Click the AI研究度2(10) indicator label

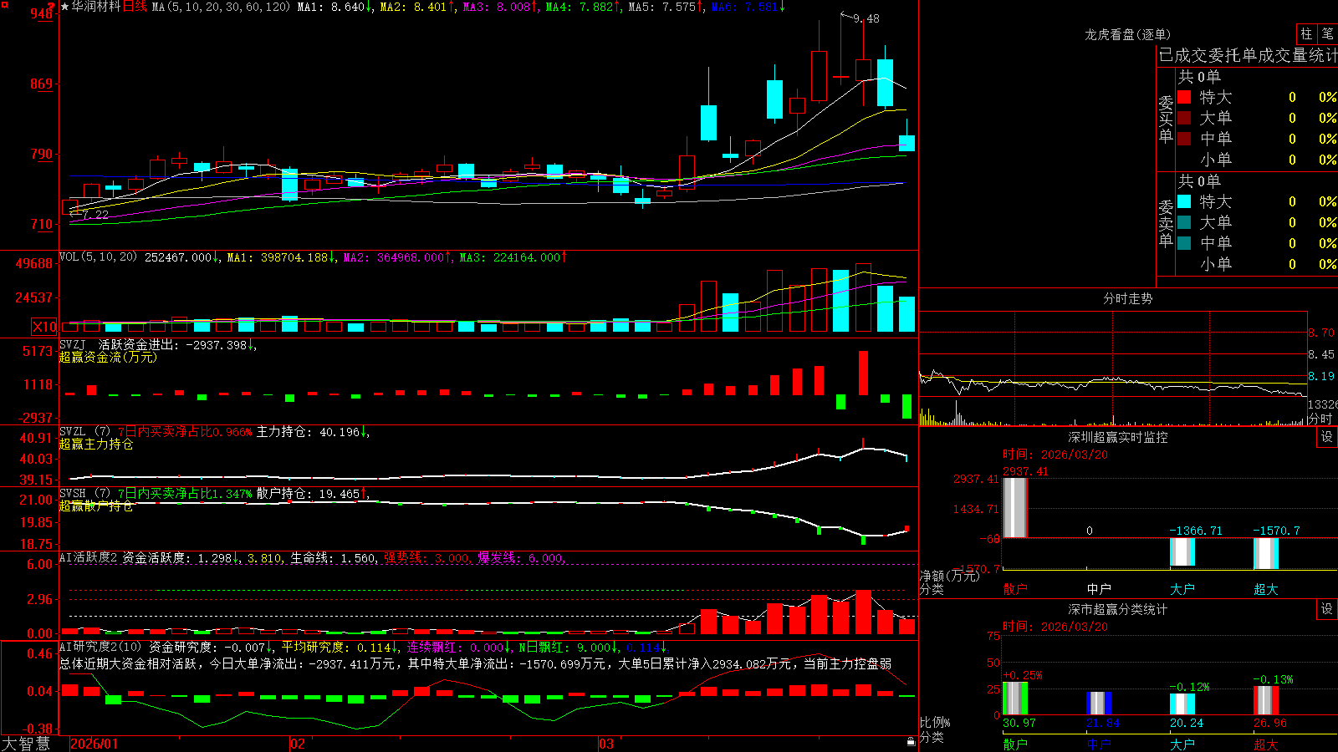[100, 647]
